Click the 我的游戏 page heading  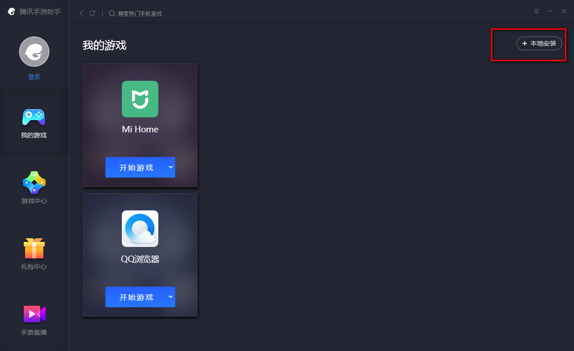click(104, 45)
